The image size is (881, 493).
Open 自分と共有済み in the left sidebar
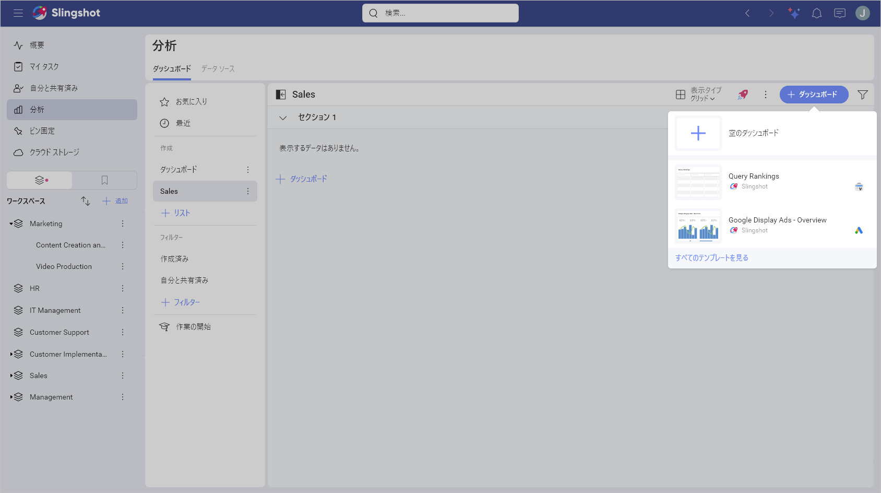[x=72, y=88]
